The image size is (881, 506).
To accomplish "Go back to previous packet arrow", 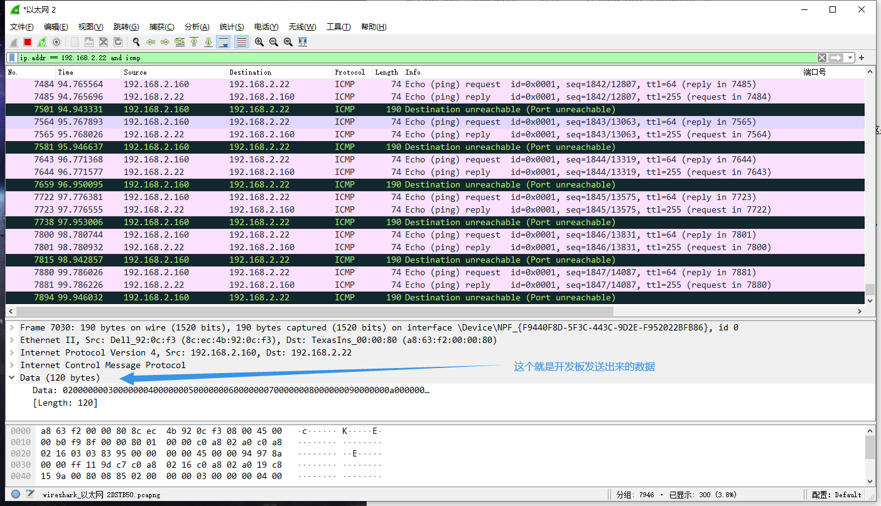I will coord(151,42).
